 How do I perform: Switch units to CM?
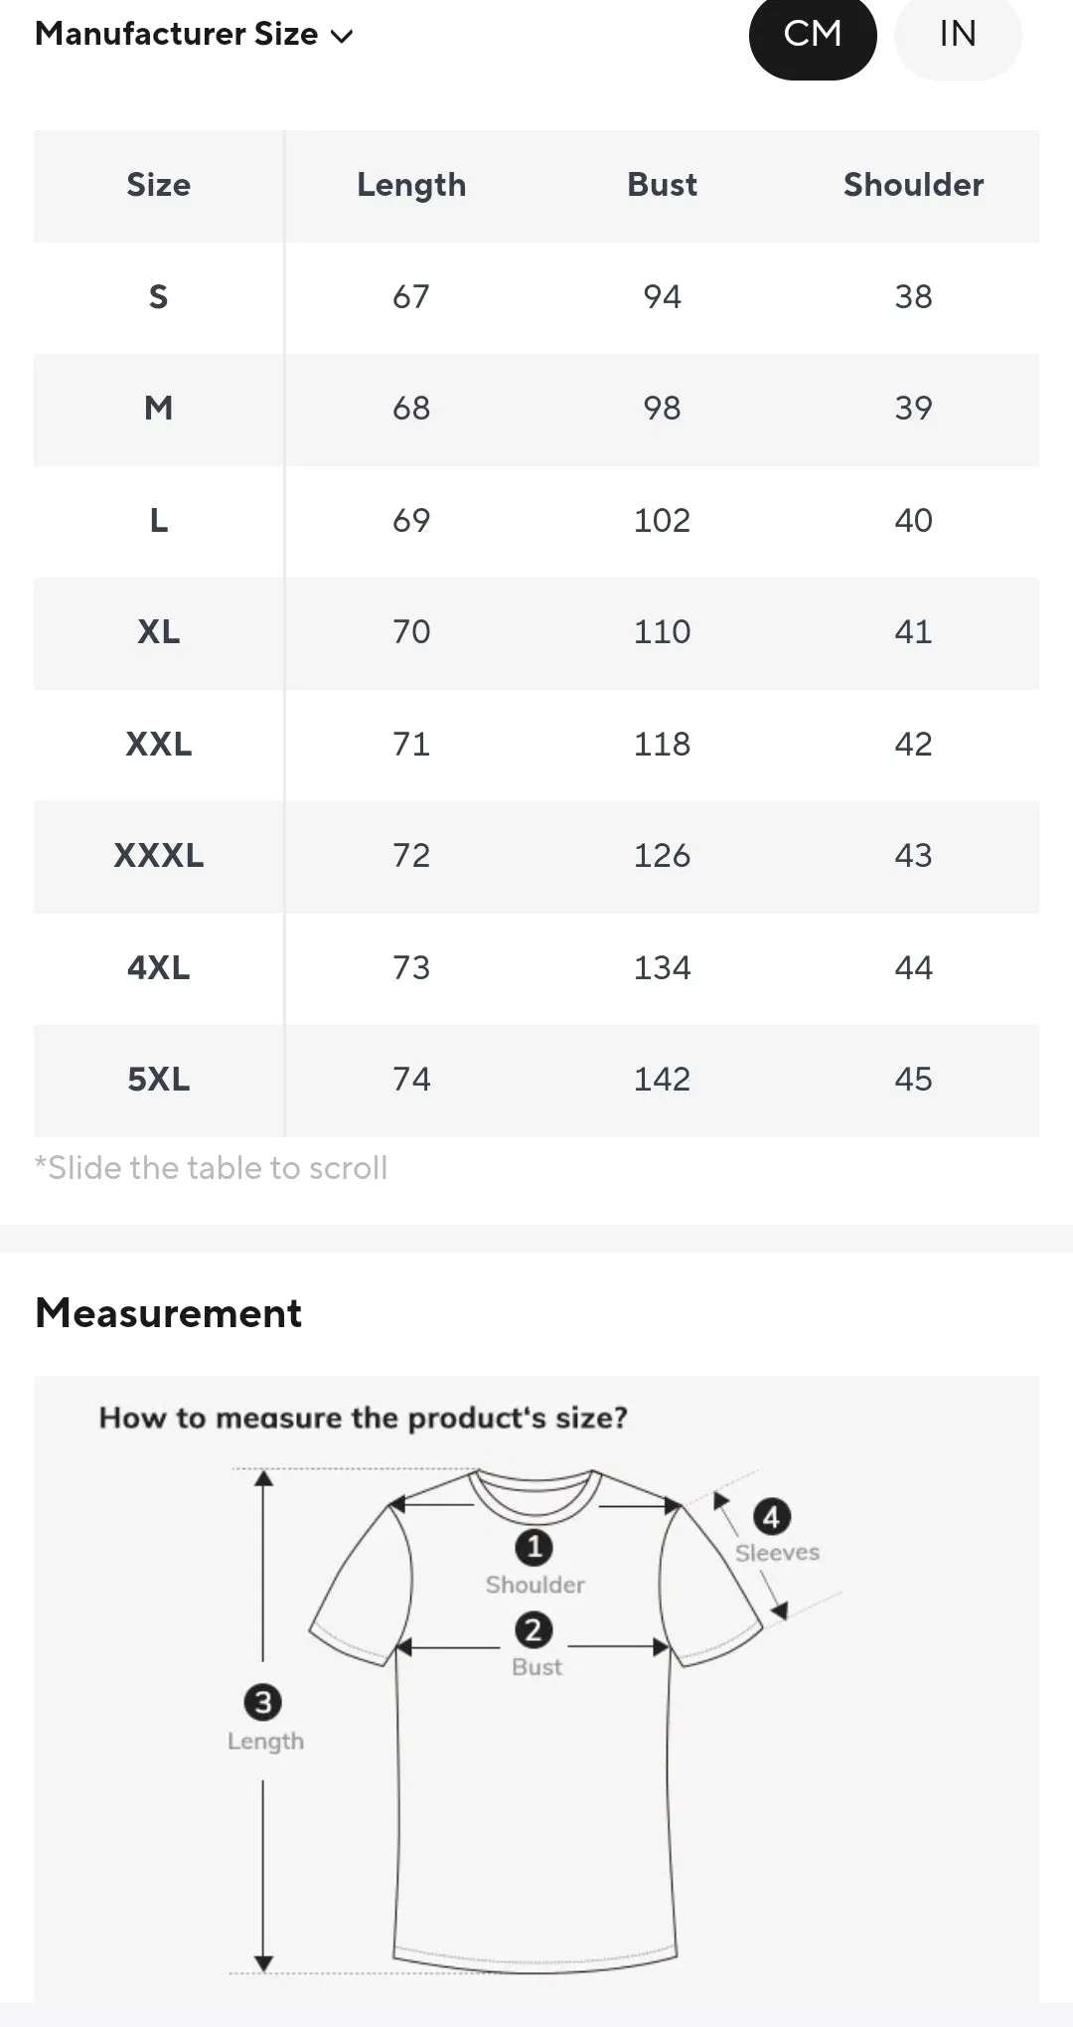[813, 36]
